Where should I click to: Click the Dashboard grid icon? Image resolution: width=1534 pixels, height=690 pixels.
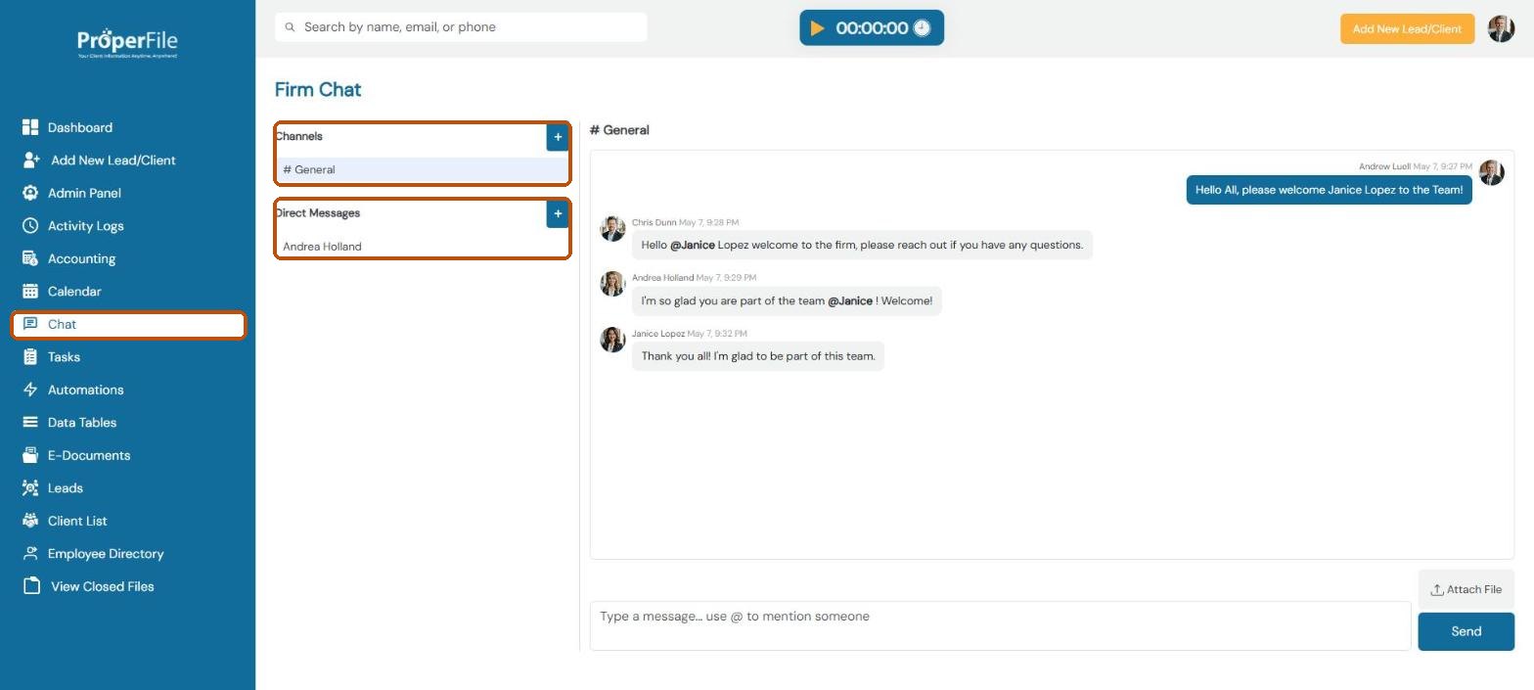30,127
